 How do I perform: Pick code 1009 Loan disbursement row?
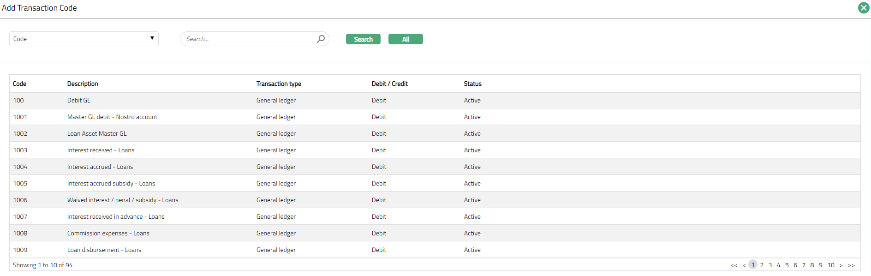[104, 250]
